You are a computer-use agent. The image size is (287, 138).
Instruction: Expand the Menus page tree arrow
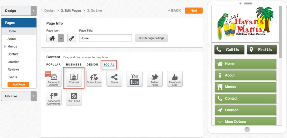coord(5,47)
